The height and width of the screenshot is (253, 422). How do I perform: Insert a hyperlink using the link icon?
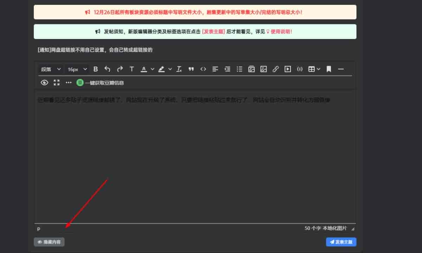276,69
